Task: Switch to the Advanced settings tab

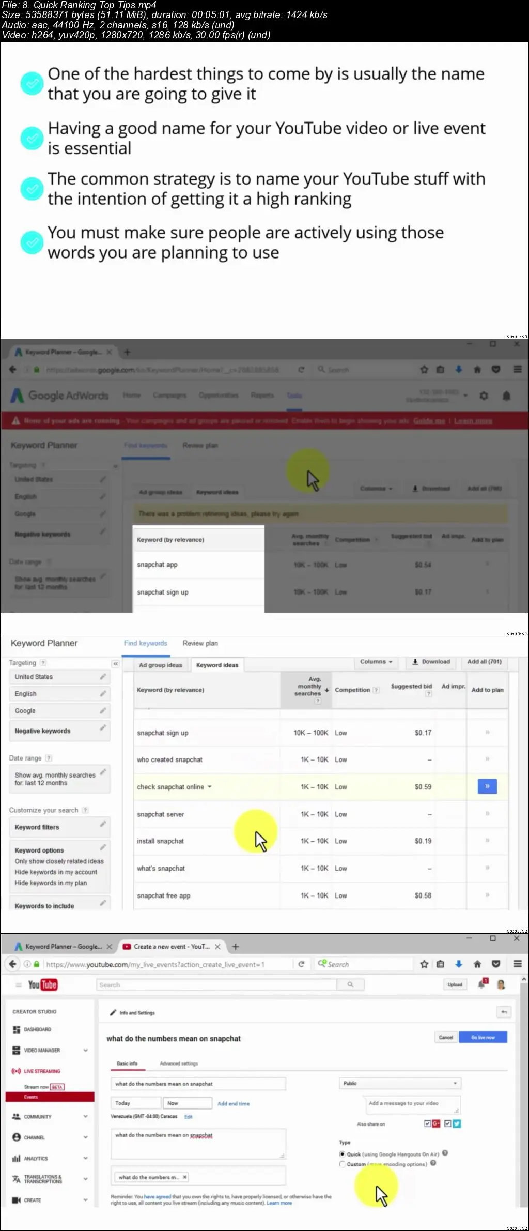Action: pyautogui.click(x=179, y=1063)
